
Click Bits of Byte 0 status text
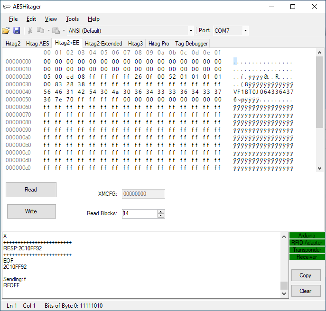point(74,306)
